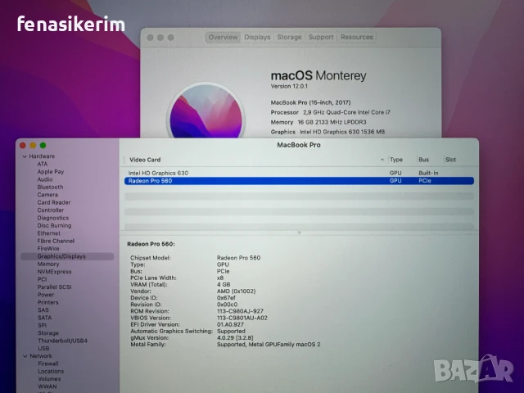Select Firewall under Network
This screenshot has height=393, width=524.
click(x=48, y=364)
